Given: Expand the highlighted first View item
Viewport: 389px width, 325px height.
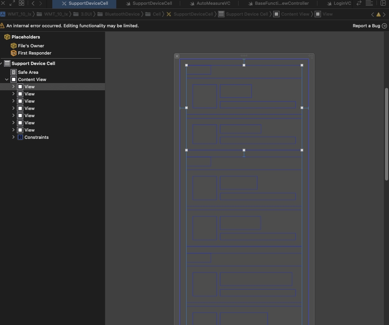Looking at the screenshot, I should point(13,87).
